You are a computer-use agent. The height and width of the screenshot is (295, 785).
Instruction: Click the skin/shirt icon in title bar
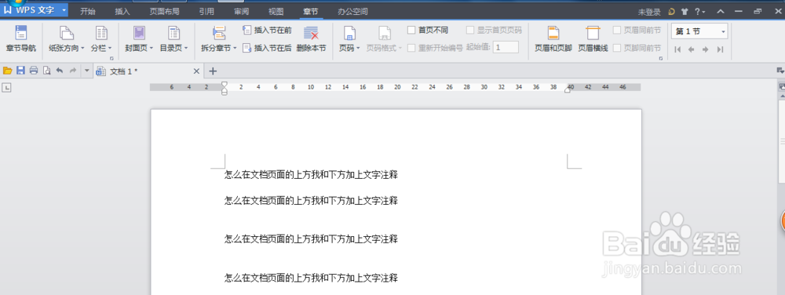[x=685, y=12]
